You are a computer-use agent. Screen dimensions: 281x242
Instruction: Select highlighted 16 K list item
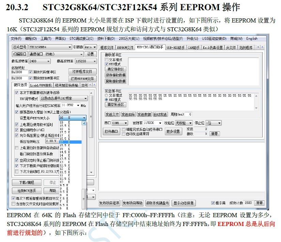(70, 142)
